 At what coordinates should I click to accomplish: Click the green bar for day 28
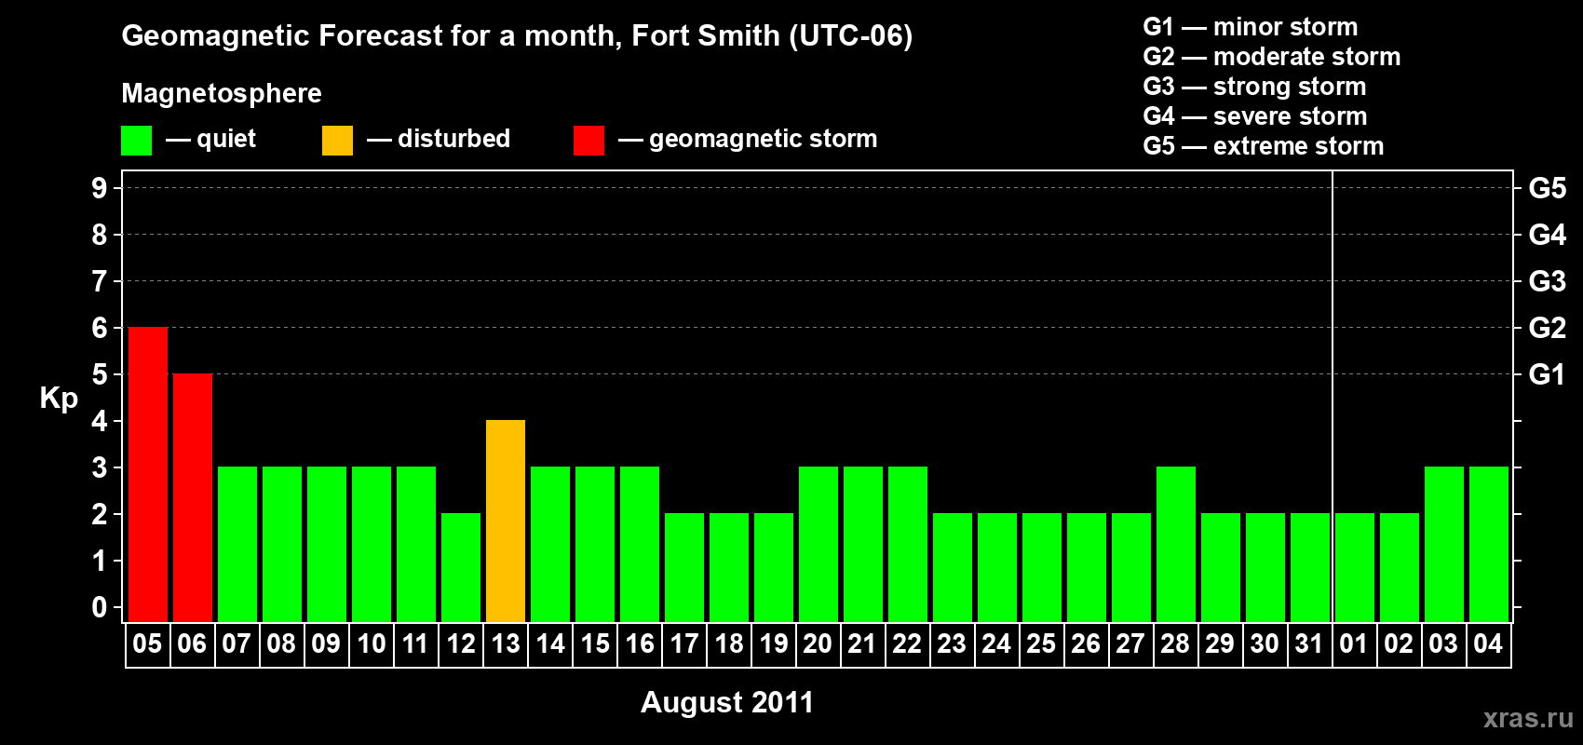(1176, 545)
